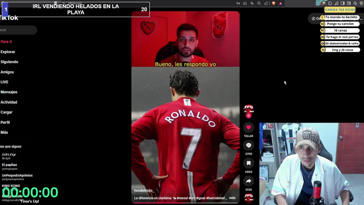
Task: Expand the caption with the más link
Action: point(232,198)
